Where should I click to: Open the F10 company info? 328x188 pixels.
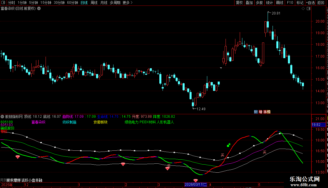(290, 3)
